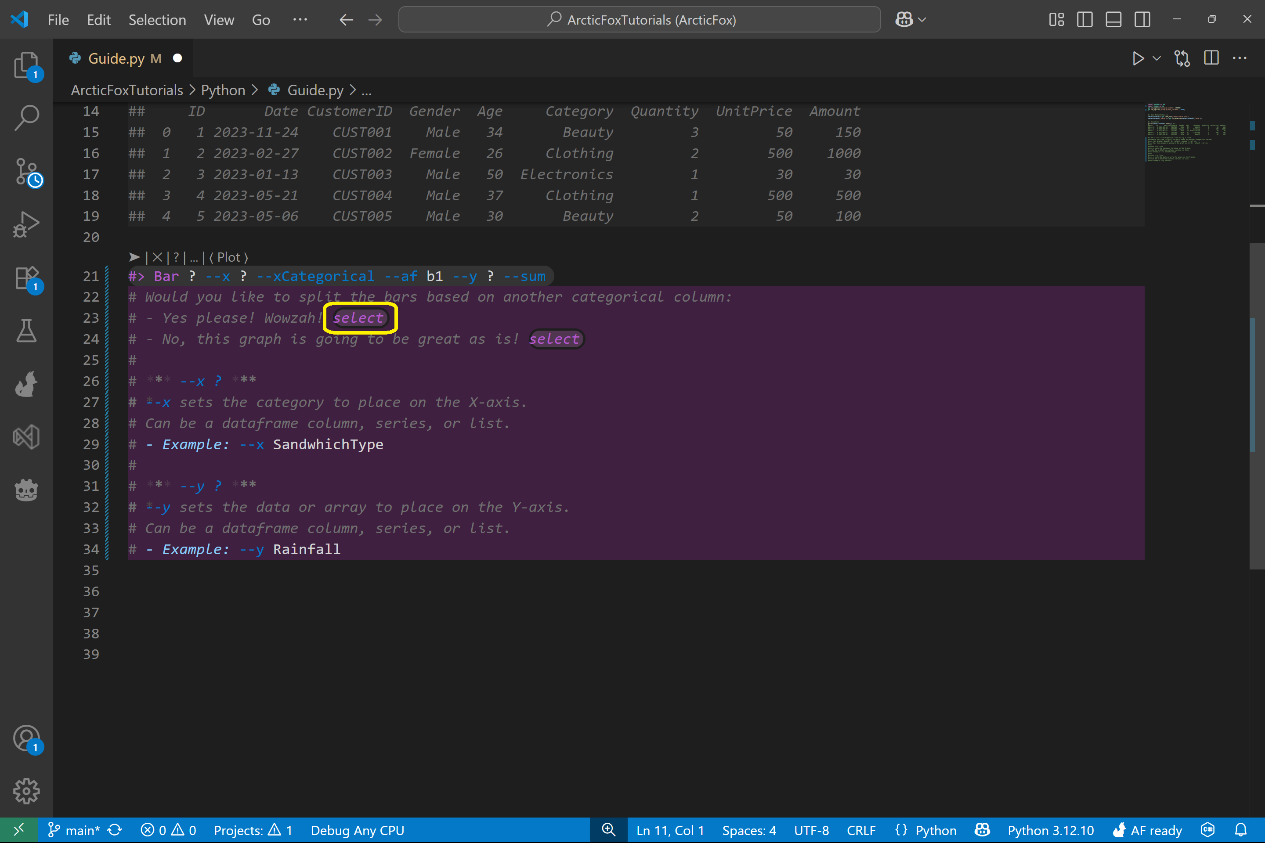Expand the overflow menu ellipsis

click(x=300, y=20)
